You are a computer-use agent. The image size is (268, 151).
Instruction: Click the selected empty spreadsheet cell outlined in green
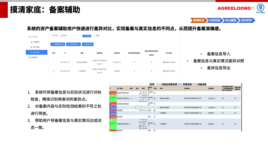pos(139,107)
